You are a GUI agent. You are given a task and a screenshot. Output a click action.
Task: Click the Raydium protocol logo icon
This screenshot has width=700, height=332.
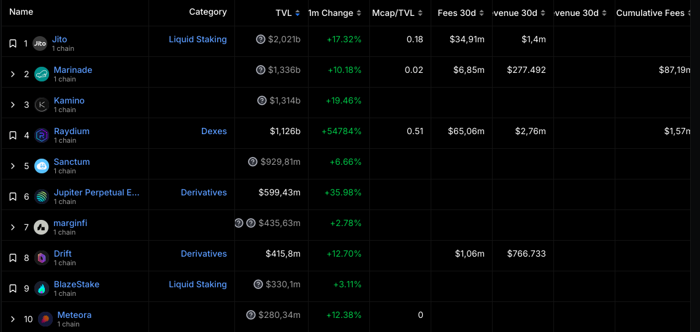pos(42,135)
